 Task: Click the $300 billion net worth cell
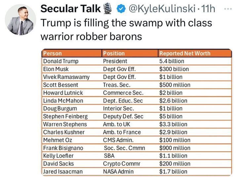point(174,69)
